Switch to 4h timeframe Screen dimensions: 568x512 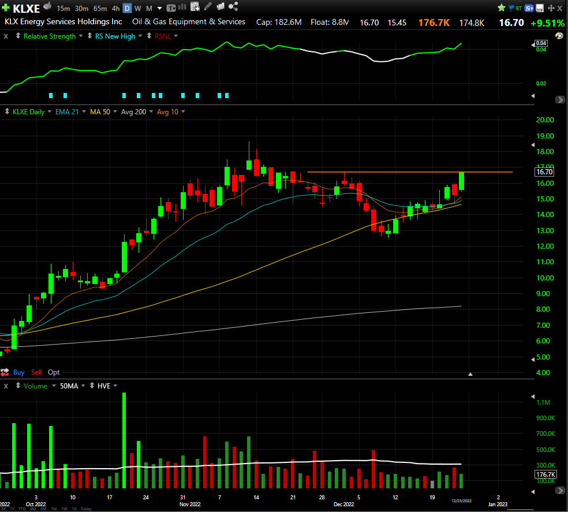coord(115,8)
